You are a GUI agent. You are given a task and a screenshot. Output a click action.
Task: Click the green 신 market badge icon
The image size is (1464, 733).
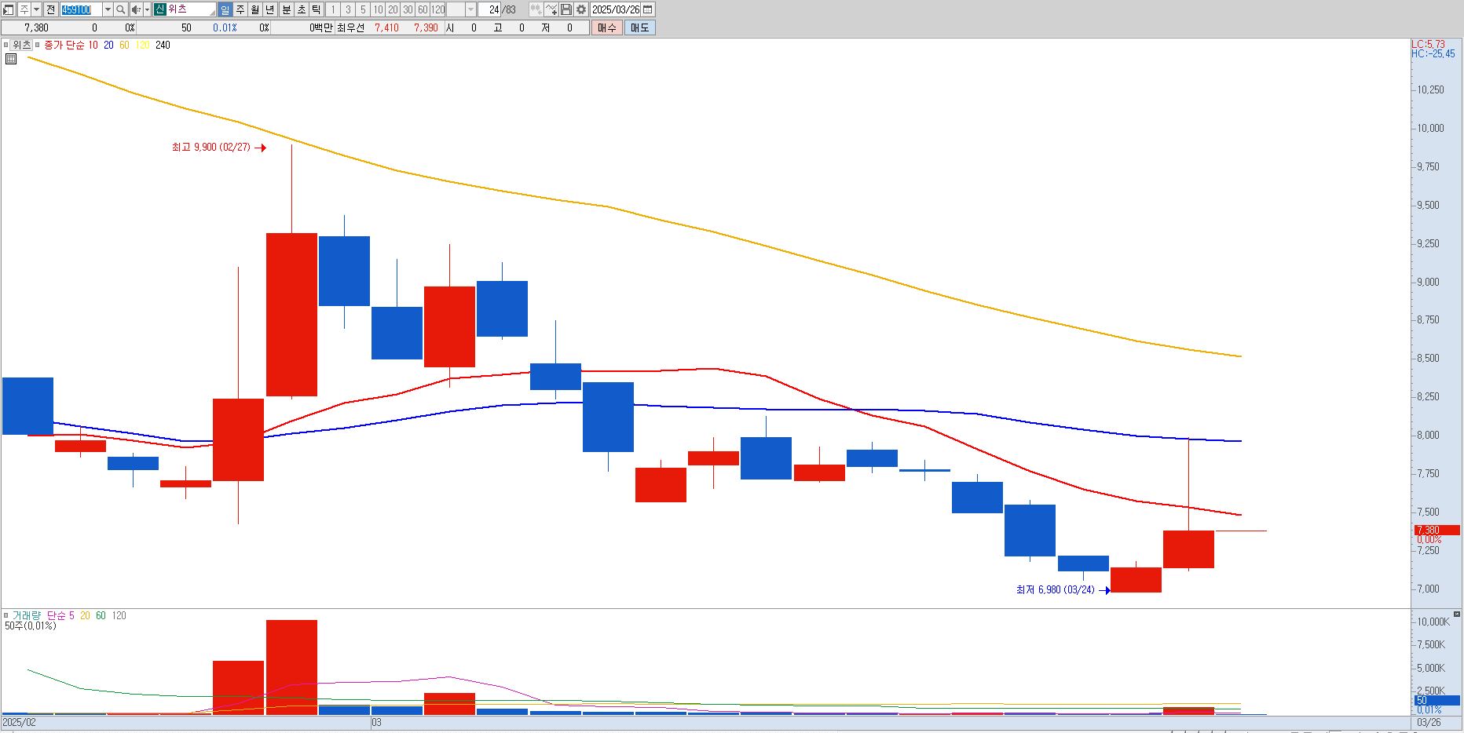(x=159, y=9)
